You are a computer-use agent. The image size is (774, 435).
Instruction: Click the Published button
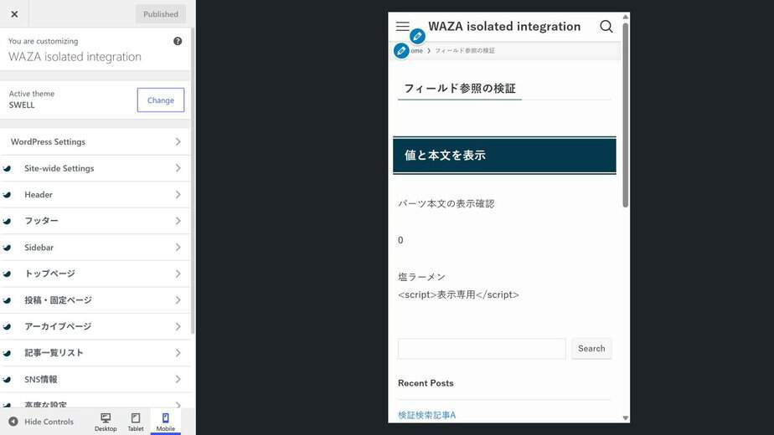(x=161, y=14)
